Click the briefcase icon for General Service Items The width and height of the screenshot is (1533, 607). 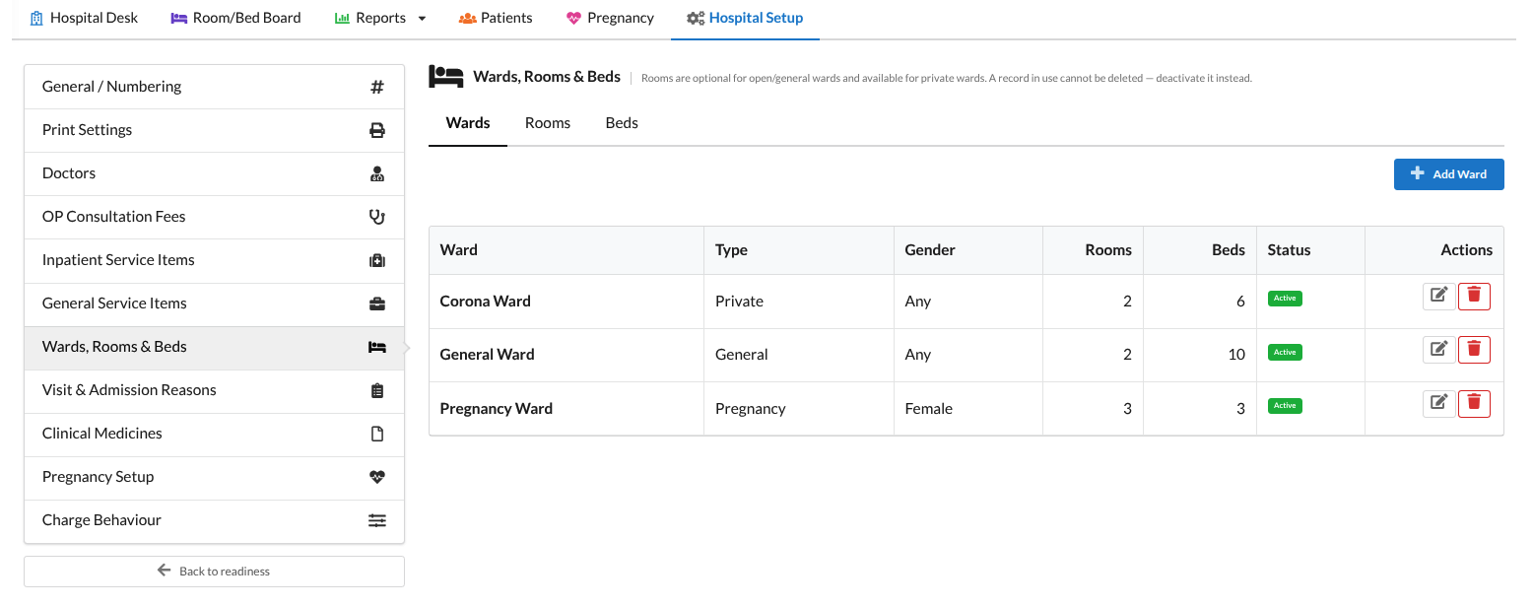click(376, 303)
